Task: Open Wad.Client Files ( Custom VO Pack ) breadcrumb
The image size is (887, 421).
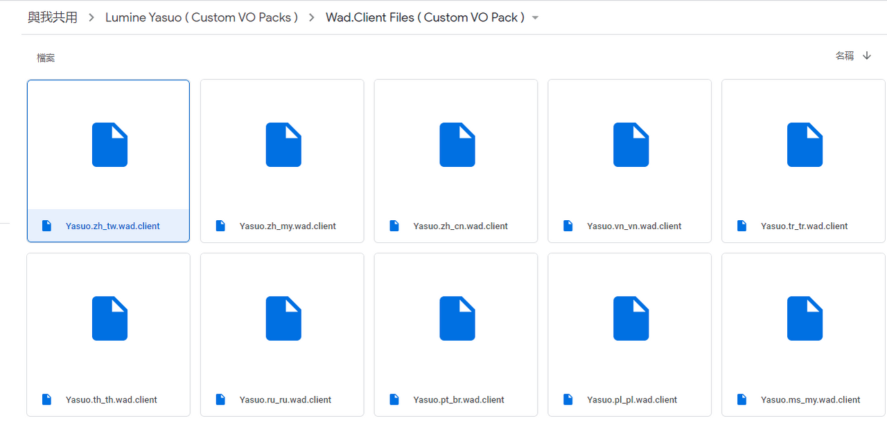Action: 425,17
